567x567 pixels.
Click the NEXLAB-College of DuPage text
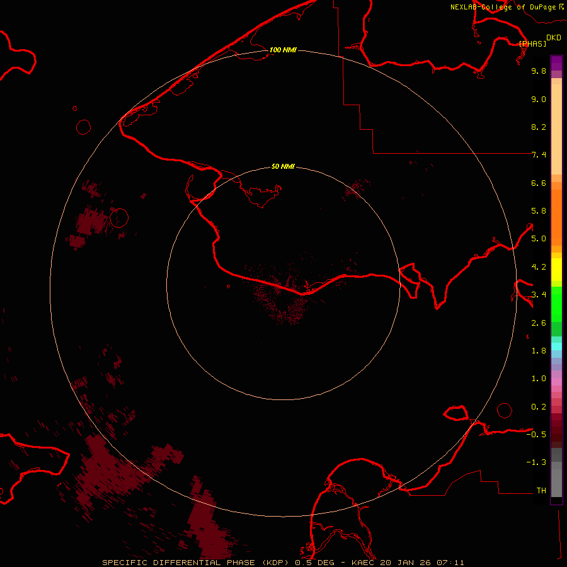[503, 7]
